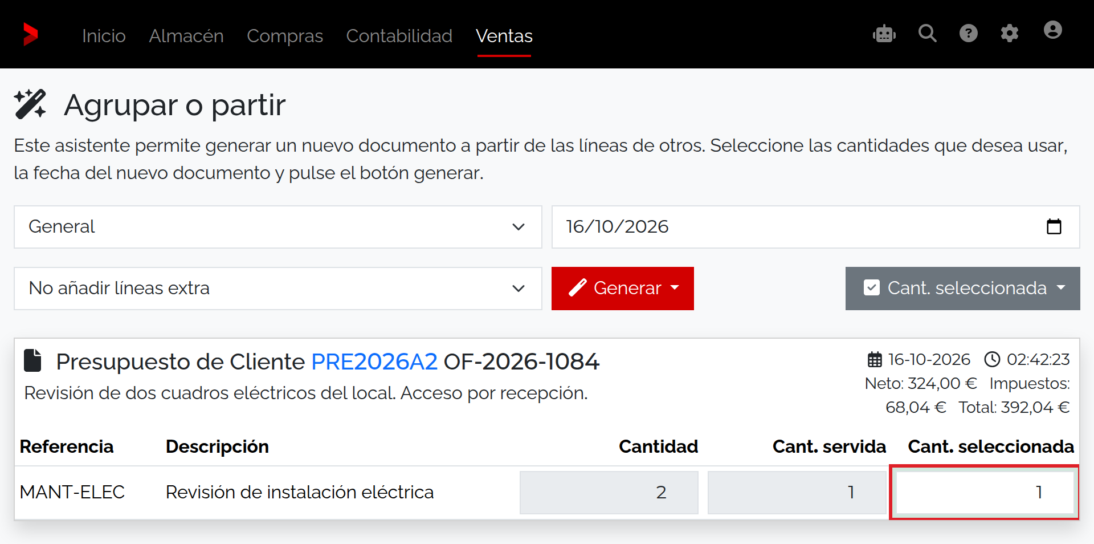1094x544 pixels.
Task: Open the Ventas menu
Action: pos(504,36)
